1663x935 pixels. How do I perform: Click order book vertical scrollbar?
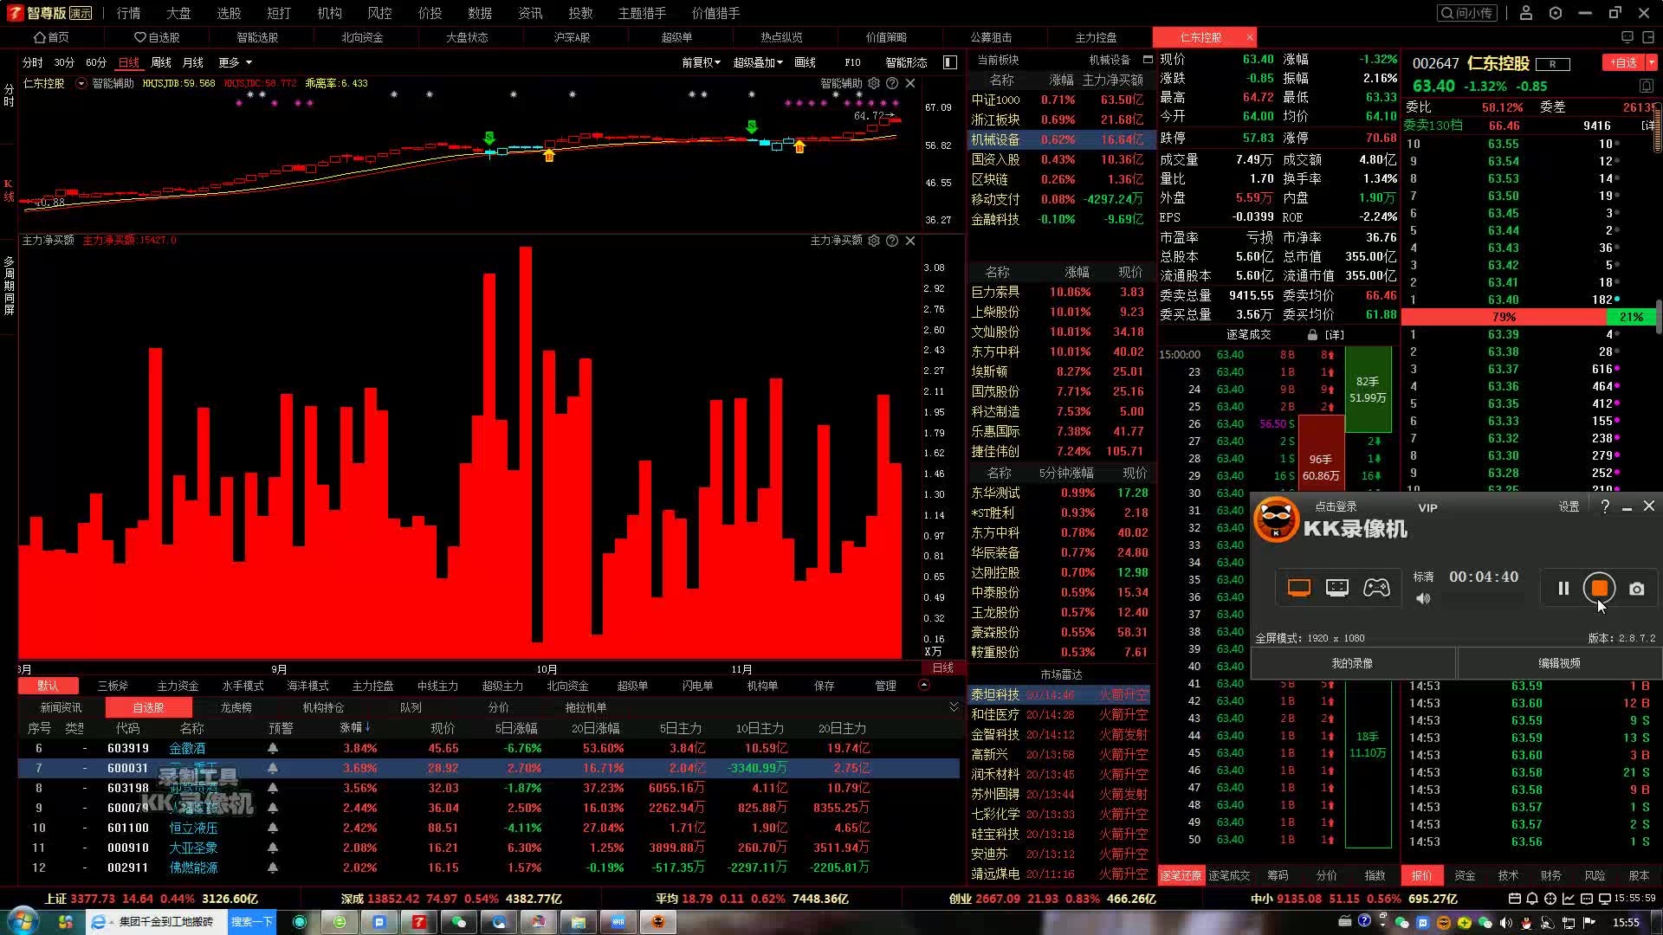1658,316
